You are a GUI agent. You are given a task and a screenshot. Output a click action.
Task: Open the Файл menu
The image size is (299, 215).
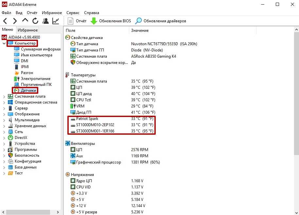point(6,13)
